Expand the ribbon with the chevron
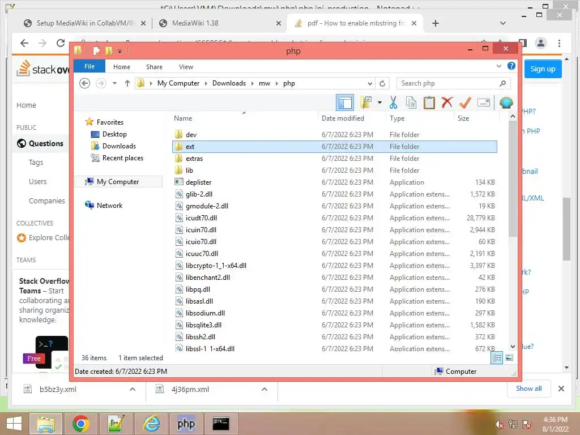The height and width of the screenshot is (435, 580). 499,66
